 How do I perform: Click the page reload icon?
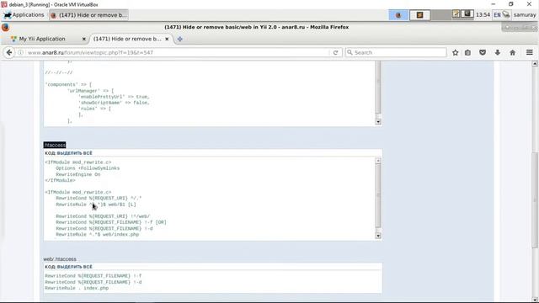pos(335,52)
